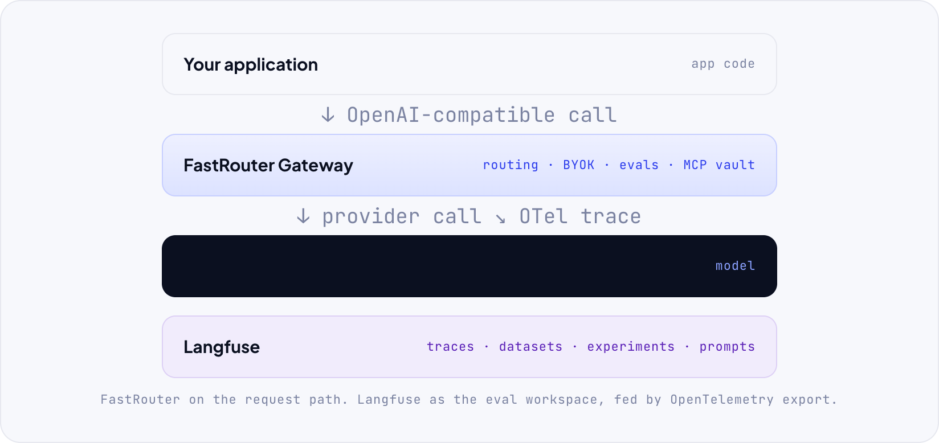The image size is (939, 443).
Task: Select the "provider call" text
Action: pyautogui.click(x=402, y=216)
